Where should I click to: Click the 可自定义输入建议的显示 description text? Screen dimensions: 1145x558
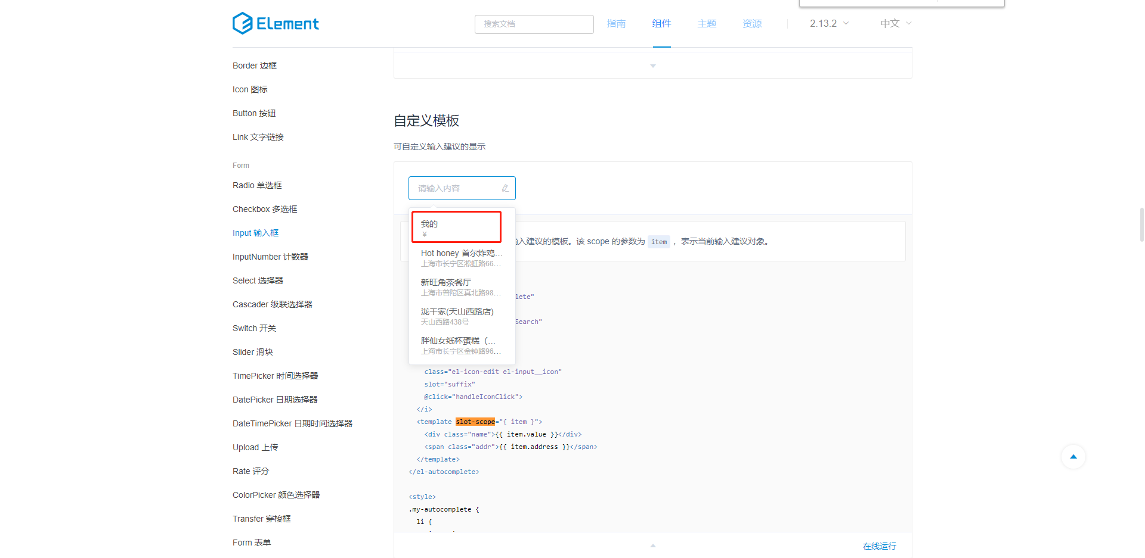coord(440,146)
